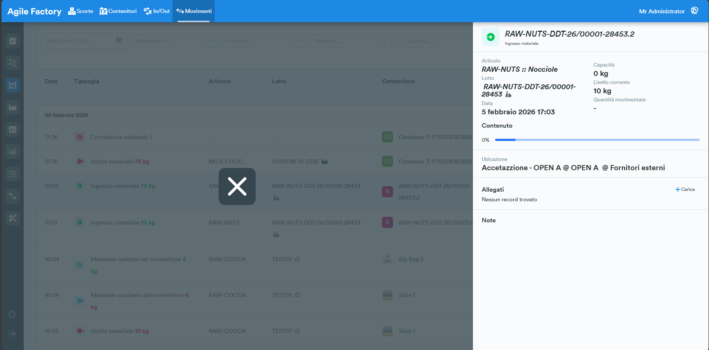Click the red Contenitore eliminato icon
The image size is (709, 350).
80,137
